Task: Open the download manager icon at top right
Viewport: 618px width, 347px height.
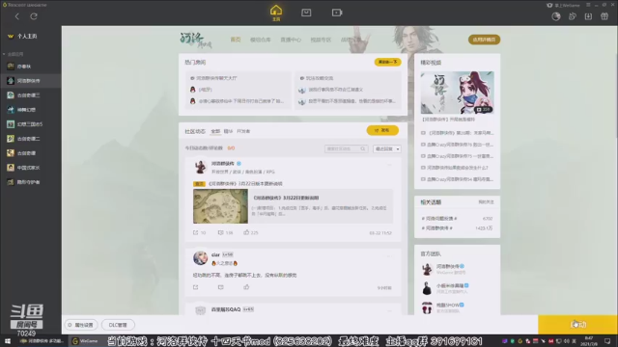Action: coord(588,16)
